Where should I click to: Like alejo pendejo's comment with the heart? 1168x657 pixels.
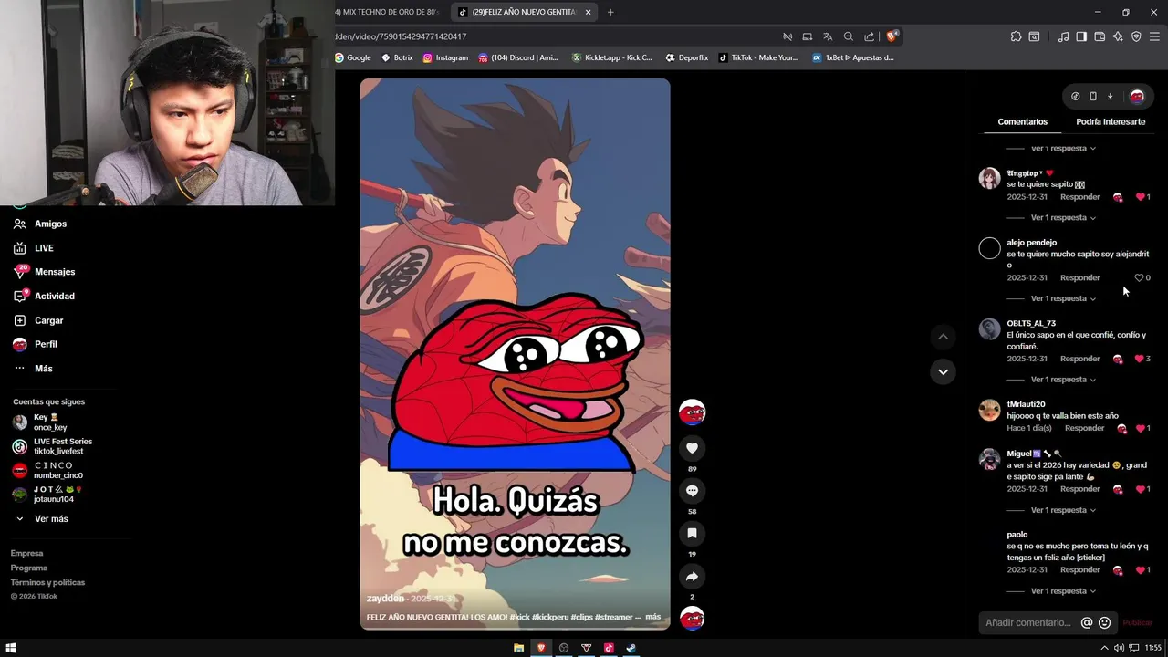tap(1139, 277)
